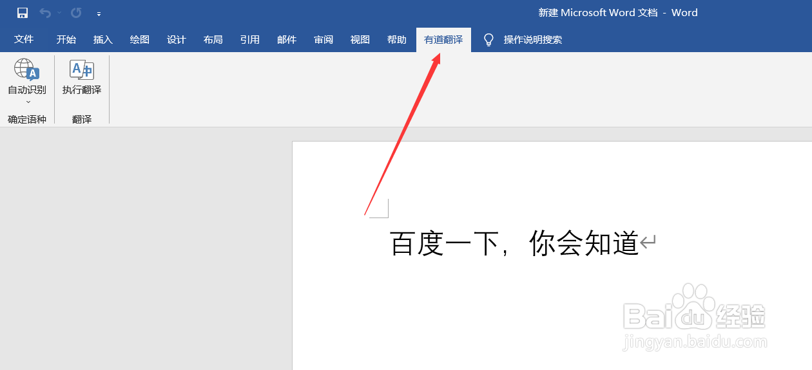Go to the 设计 tab
812x370 pixels.
176,39
